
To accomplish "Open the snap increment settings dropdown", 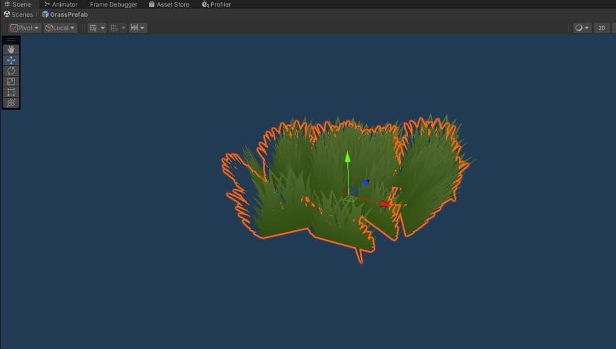I will click(x=138, y=28).
